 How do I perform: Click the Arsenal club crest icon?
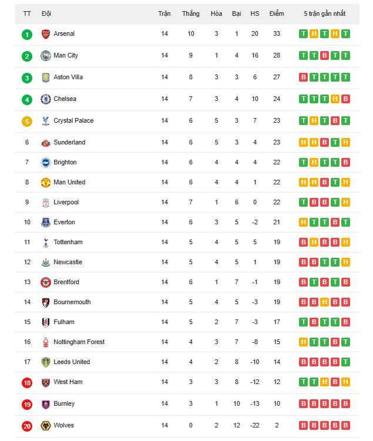tap(46, 34)
